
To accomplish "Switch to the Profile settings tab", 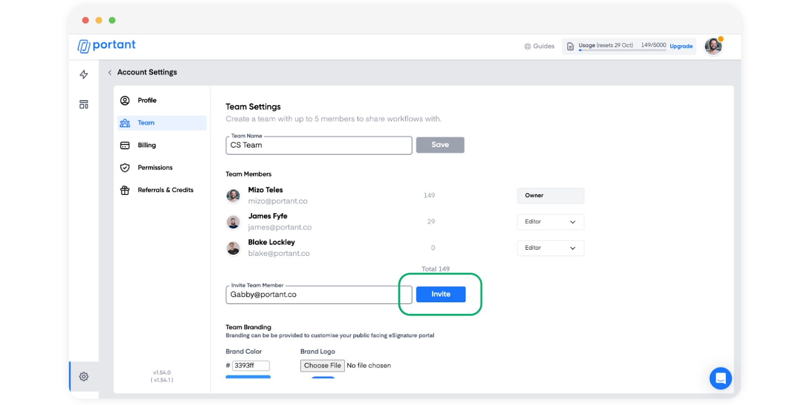I will 147,100.
